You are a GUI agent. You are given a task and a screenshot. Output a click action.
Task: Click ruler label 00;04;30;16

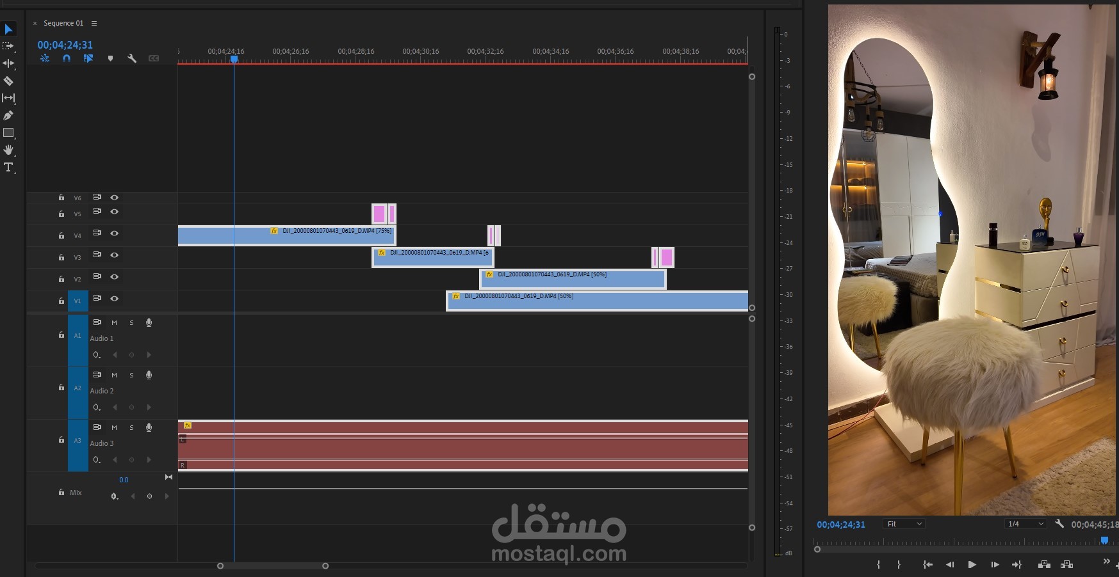tap(421, 51)
